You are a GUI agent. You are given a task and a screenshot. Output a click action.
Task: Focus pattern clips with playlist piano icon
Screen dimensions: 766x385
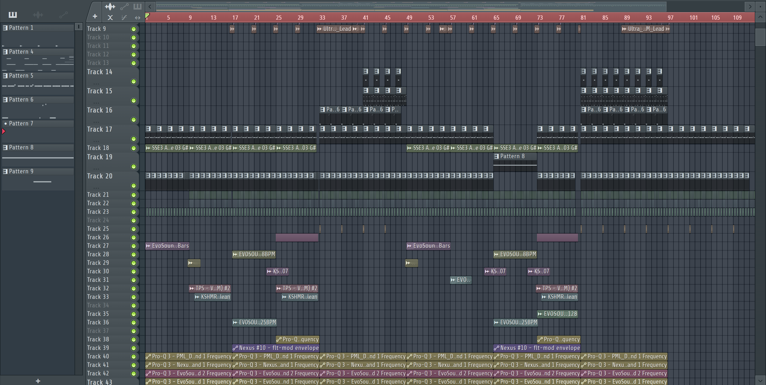[138, 6]
